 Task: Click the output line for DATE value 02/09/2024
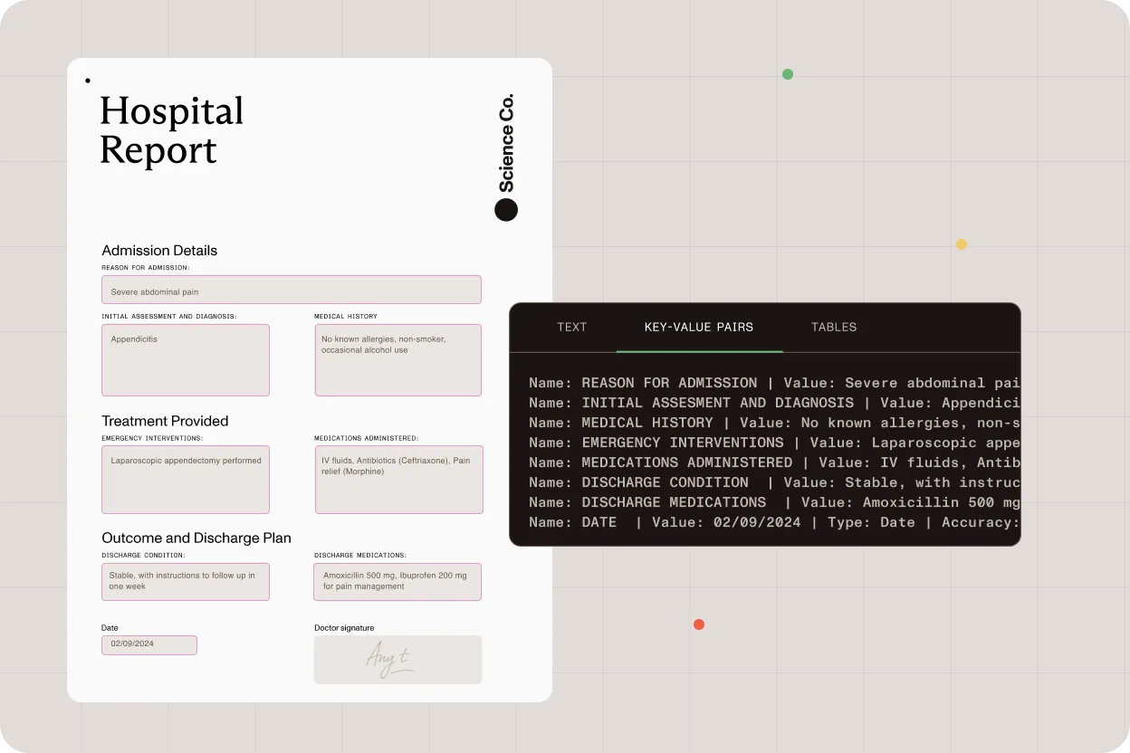(x=774, y=522)
